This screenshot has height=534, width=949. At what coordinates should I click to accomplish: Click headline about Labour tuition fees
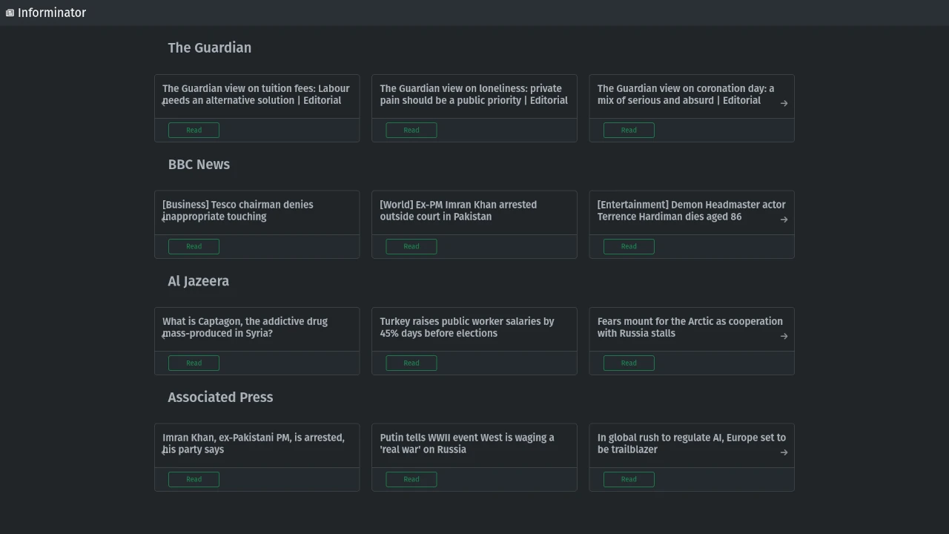pyautogui.click(x=256, y=94)
